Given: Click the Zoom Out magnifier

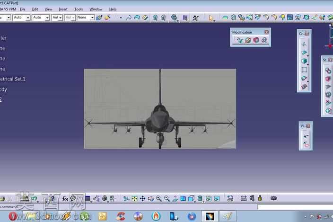Looking at the screenshot, I should tap(167, 198).
